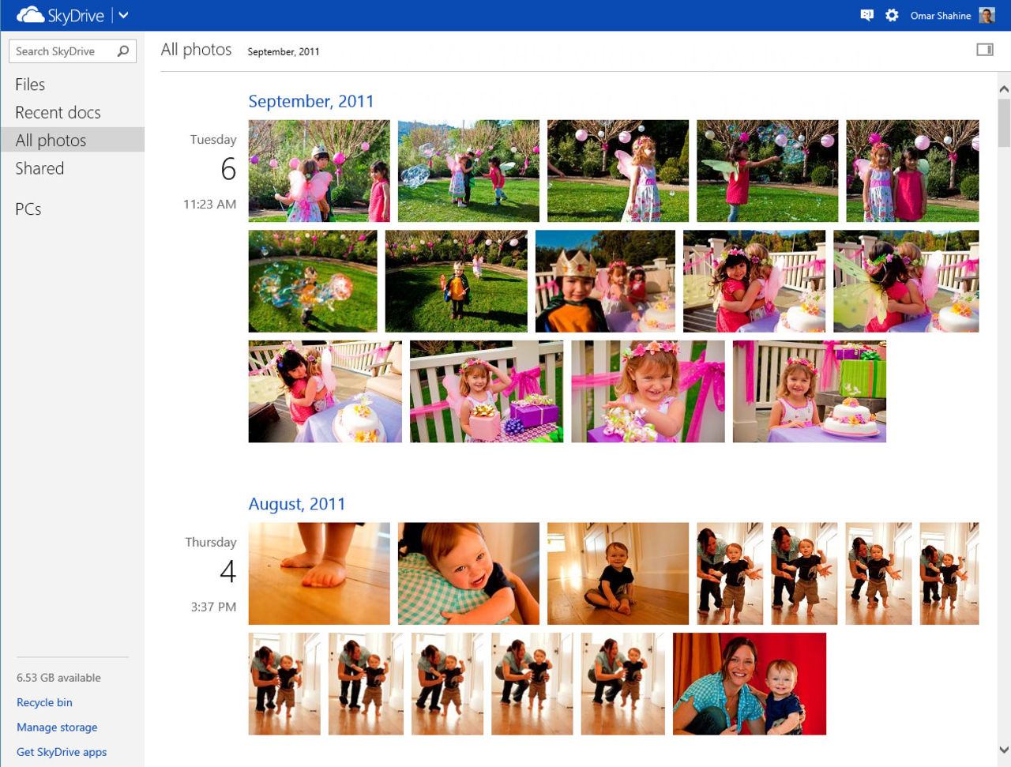Viewport: 1011px width, 767px height.
Task: Open the birthday cake photo thumbnail
Action: coord(809,391)
